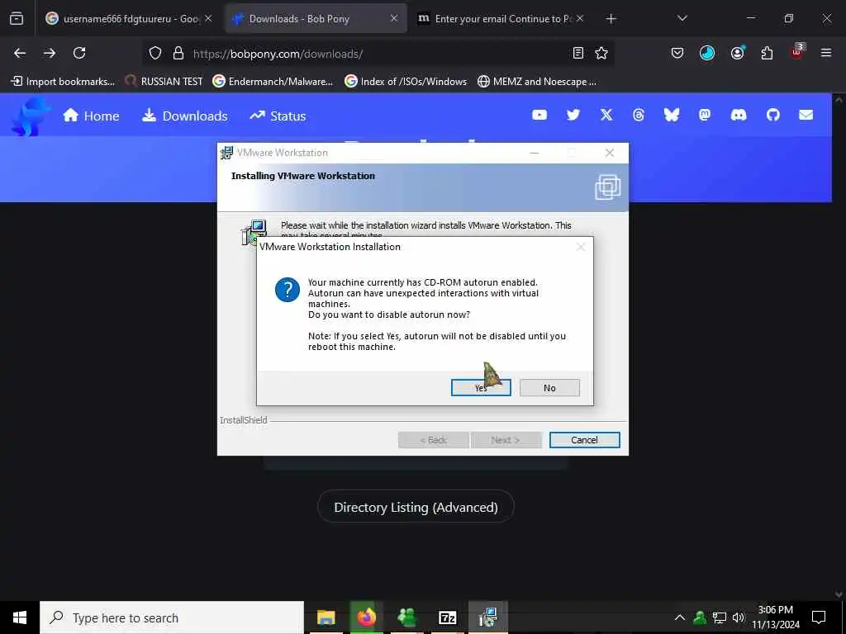Bookmark this page with the star icon
Screen dimensions: 846x634
click(601, 53)
